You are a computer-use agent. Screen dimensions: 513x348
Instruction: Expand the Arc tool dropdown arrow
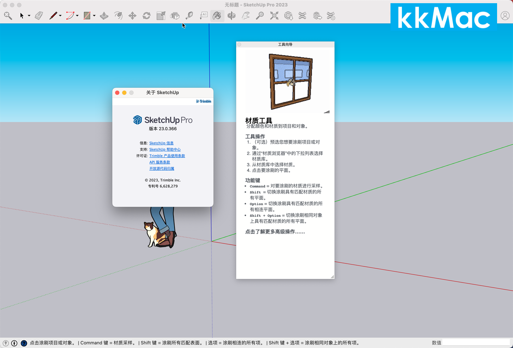[77, 16]
